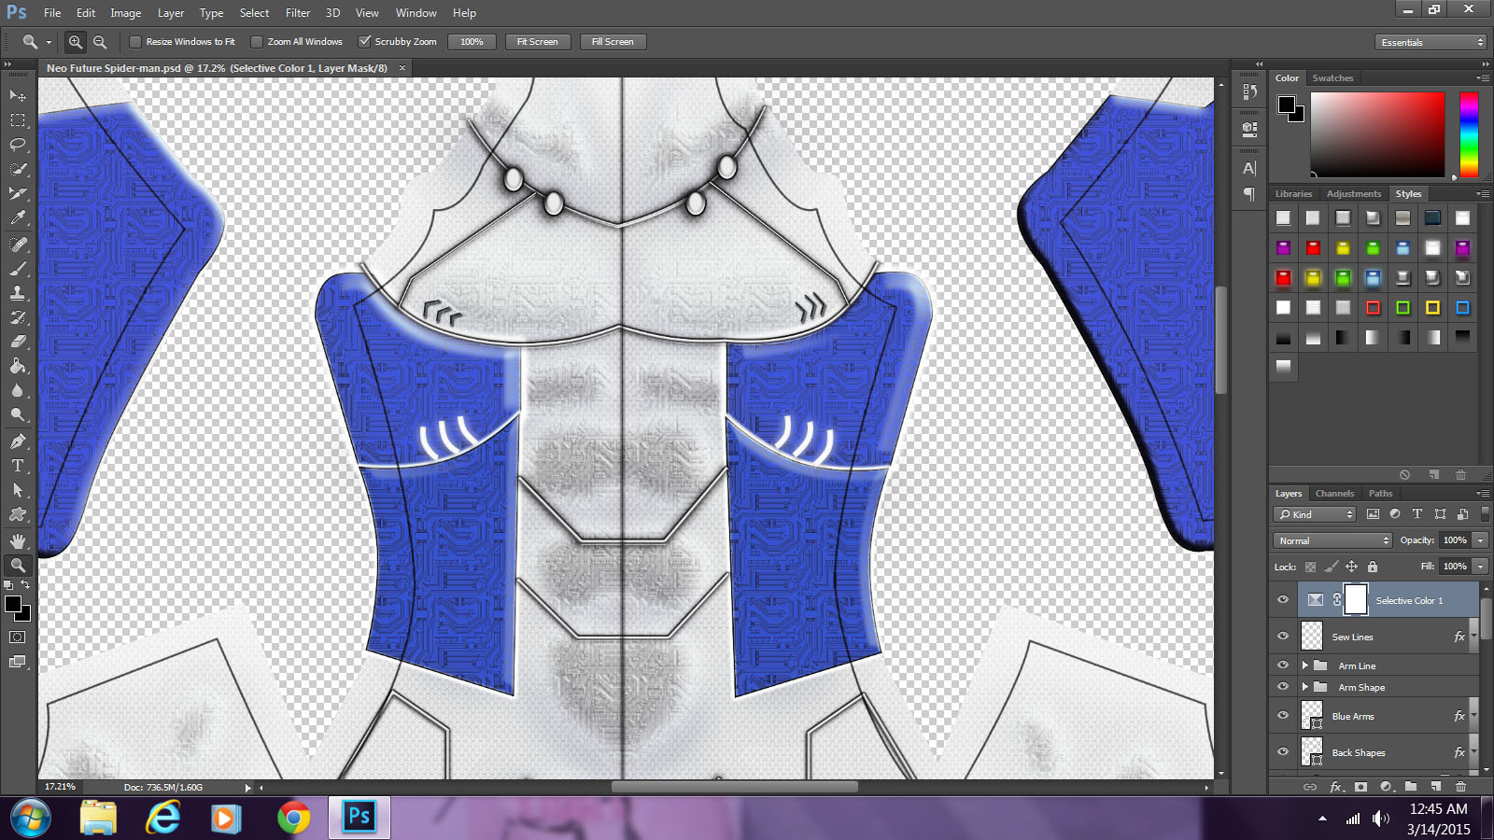Open the layer Opacity slider arrow
Viewport: 1494px width, 840px height.
[1480, 540]
